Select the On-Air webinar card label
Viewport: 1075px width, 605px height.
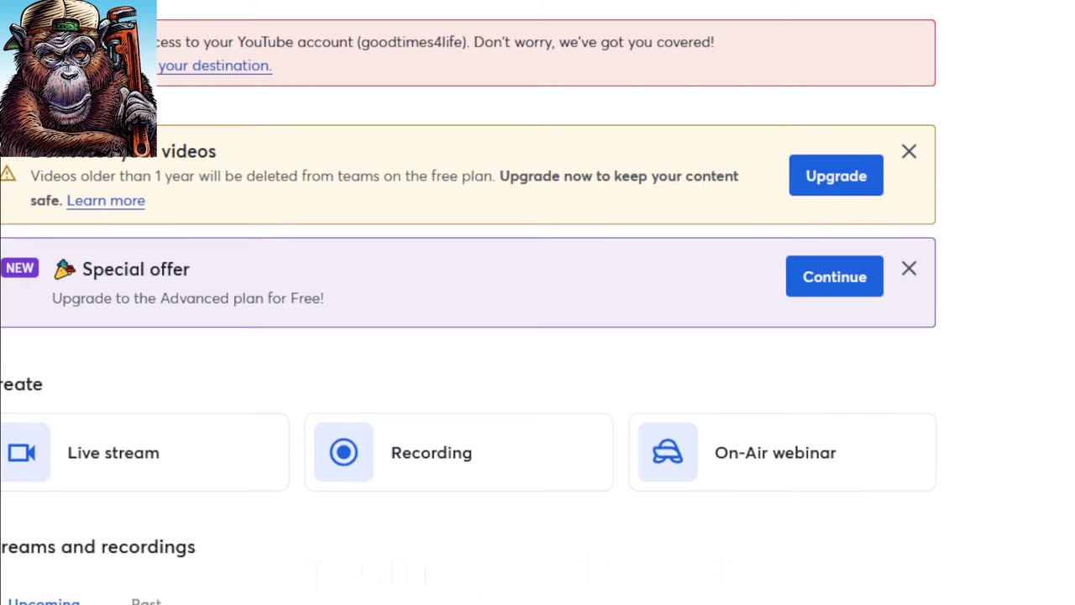click(x=775, y=453)
